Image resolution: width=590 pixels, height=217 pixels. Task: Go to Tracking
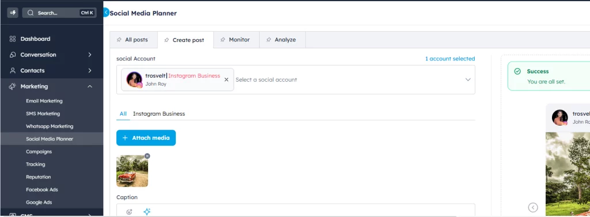point(35,165)
